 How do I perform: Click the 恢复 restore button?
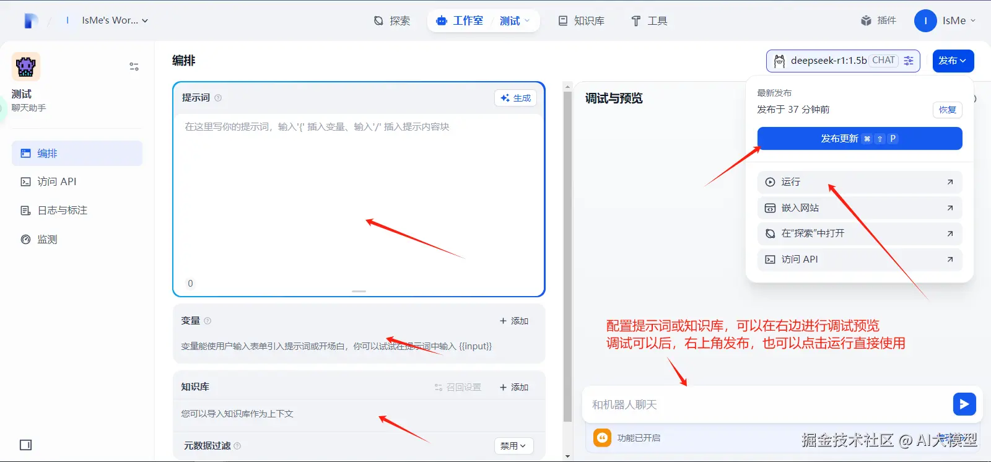click(x=947, y=110)
